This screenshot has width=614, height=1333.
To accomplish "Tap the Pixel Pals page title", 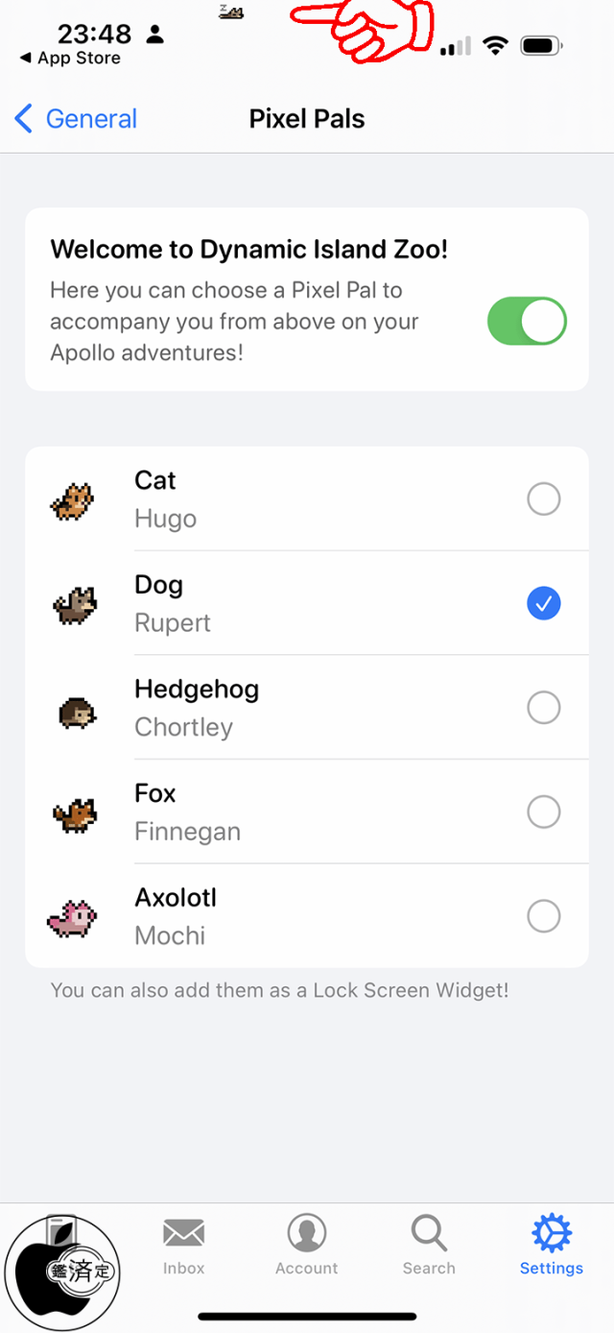I will (307, 119).
